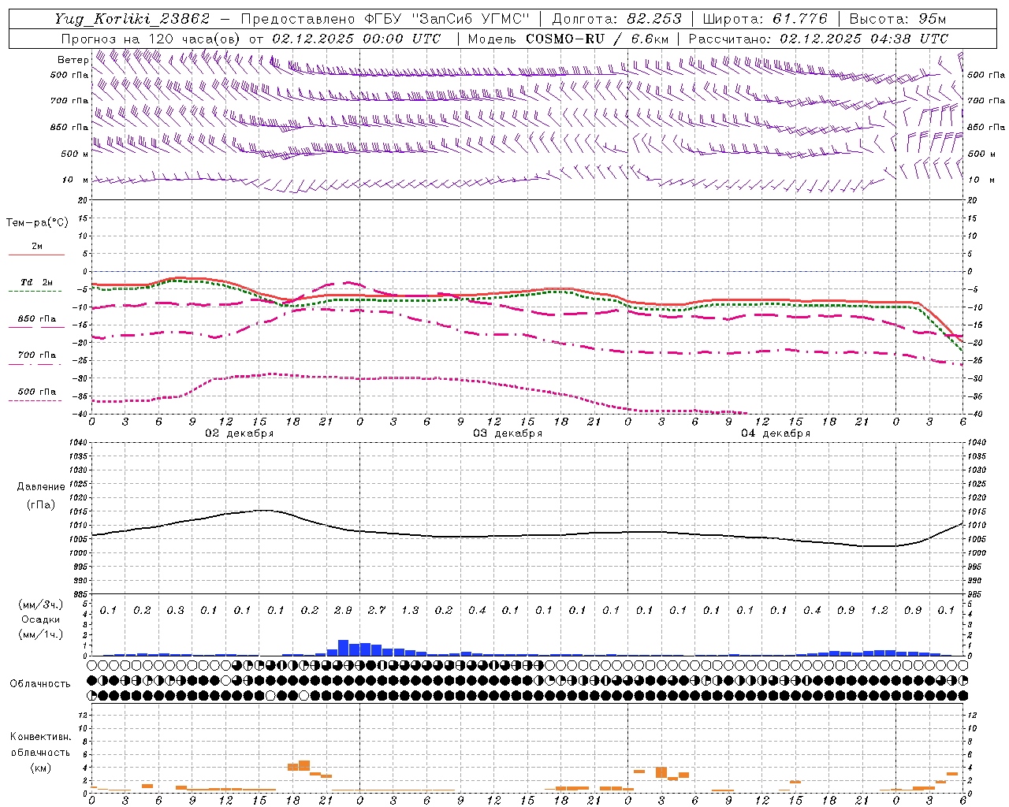The height and width of the screenshot is (807, 1009).
Task: Click the '10 м' wind level label on left
Action: point(76,180)
